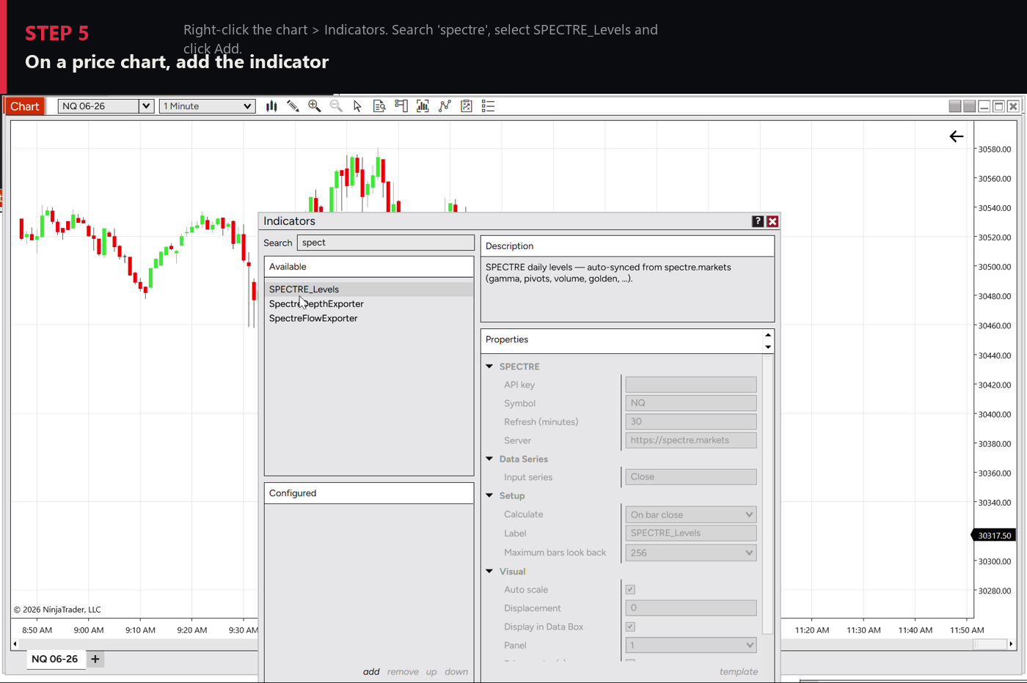
Task: Click the 'up' link under Configured
Action: click(431, 672)
